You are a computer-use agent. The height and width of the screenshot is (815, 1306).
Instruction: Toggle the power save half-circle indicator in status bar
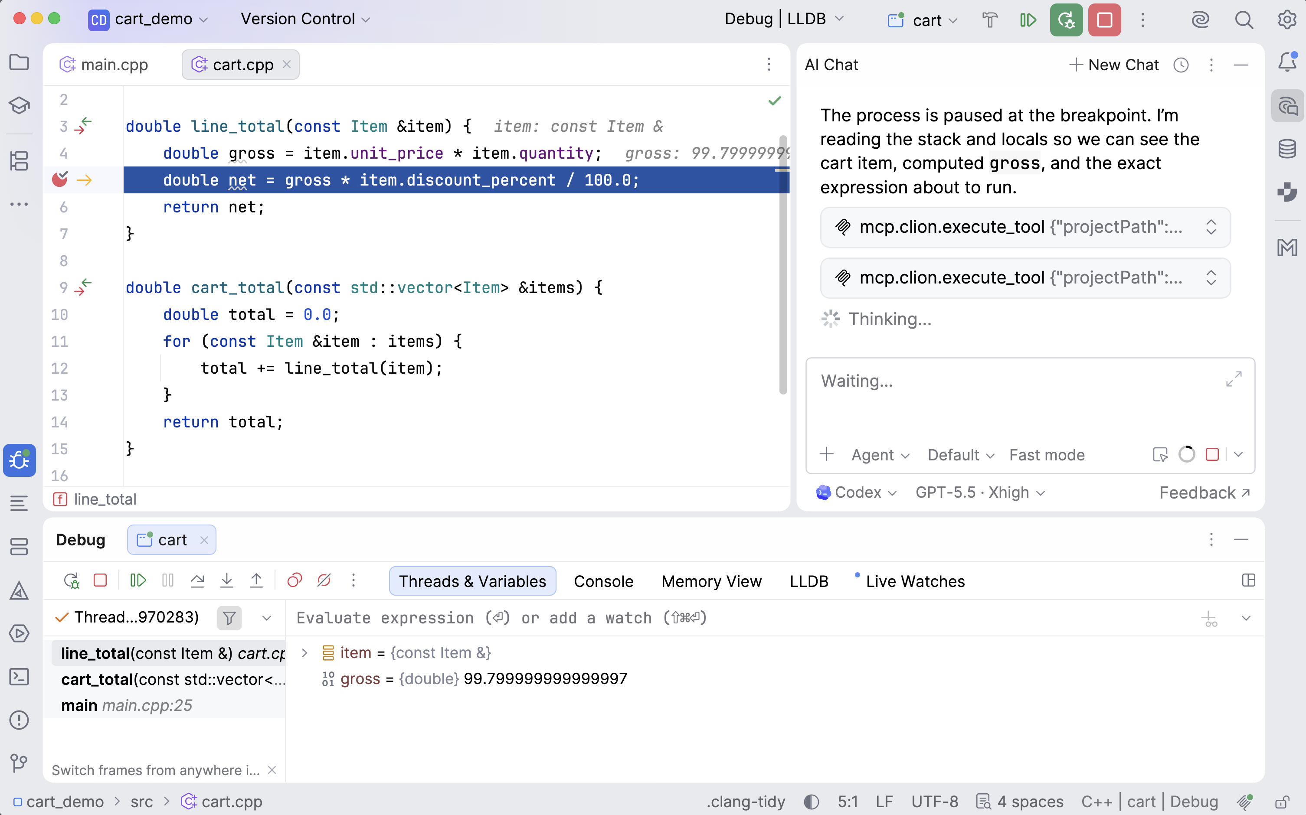pos(811,802)
